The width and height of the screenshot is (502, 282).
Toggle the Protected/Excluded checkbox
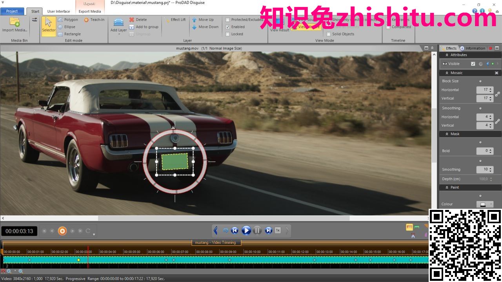(x=228, y=20)
